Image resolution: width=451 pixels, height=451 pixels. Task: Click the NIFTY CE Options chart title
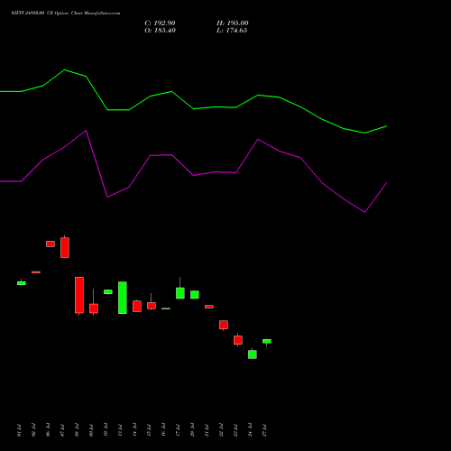(66, 14)
